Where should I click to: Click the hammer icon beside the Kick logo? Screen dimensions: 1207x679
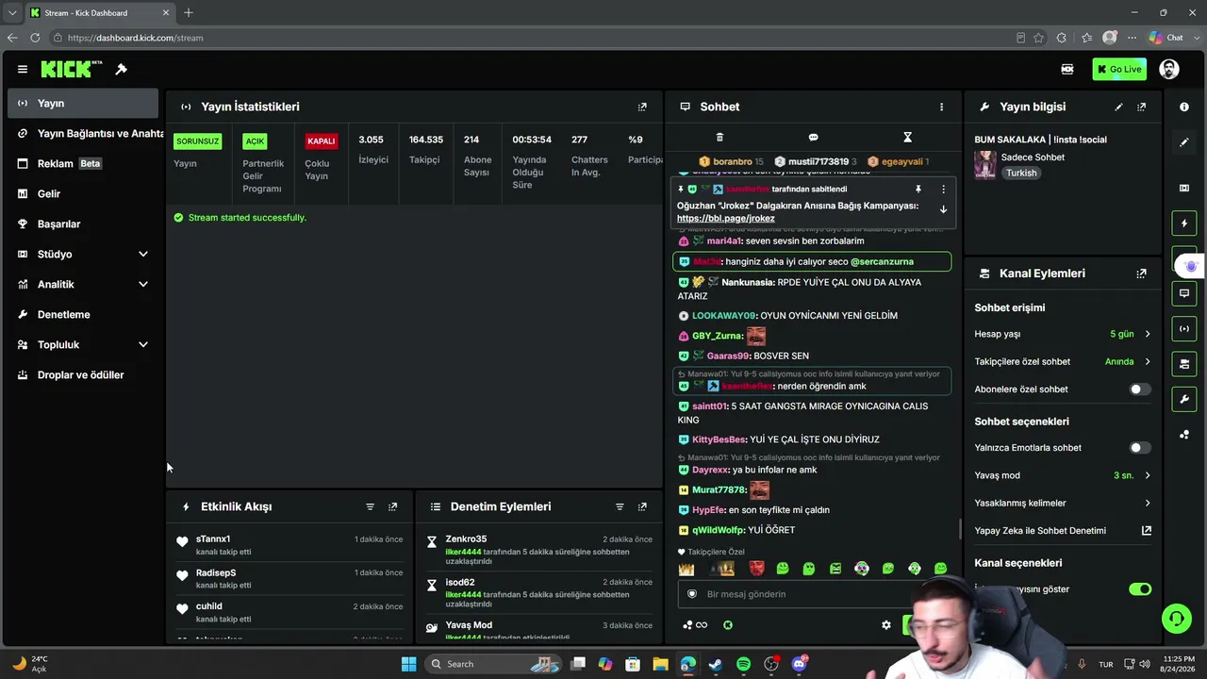[122, 69]
